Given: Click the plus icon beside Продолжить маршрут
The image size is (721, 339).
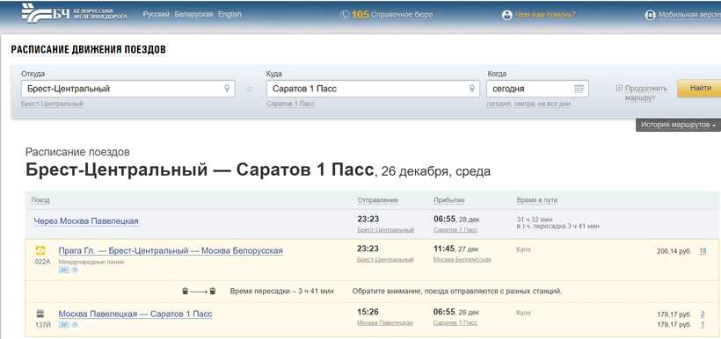Looking at the screenshot, I should tap(619, 88).
